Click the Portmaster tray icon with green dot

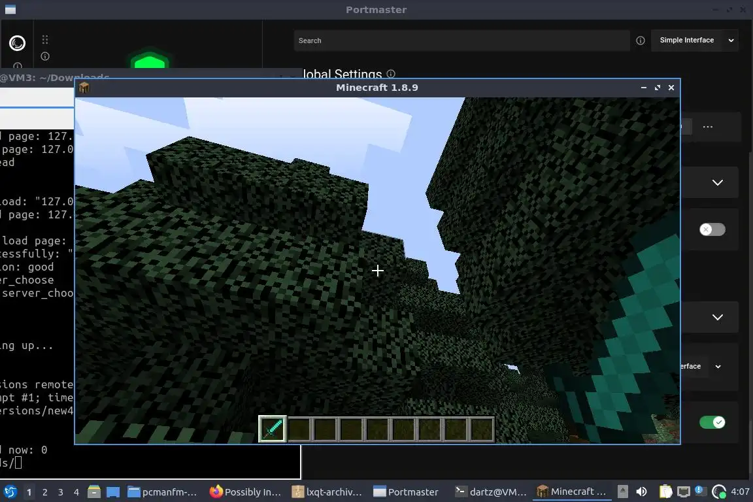coord(719,492)
